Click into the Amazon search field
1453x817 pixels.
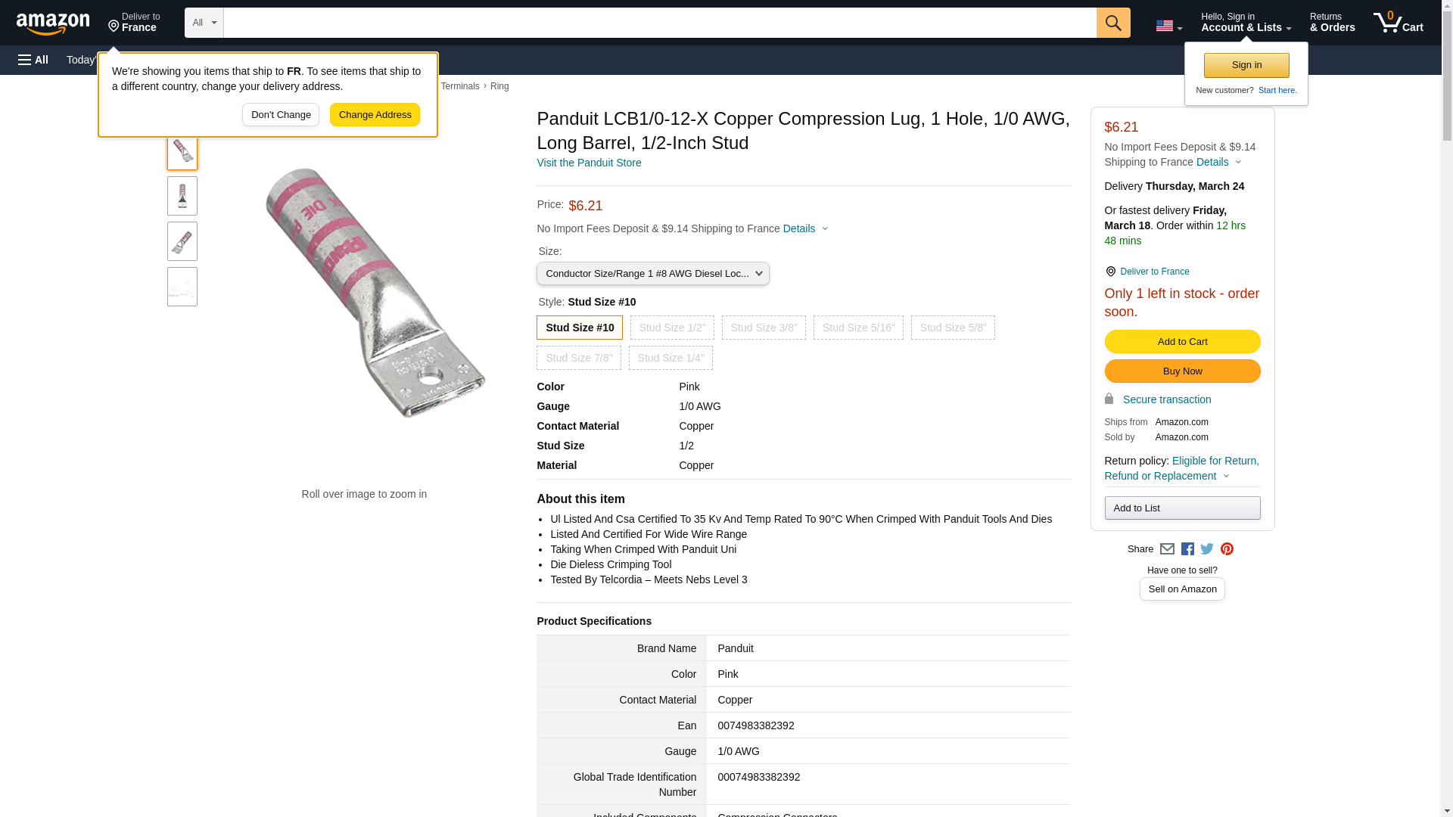(659, 23)
